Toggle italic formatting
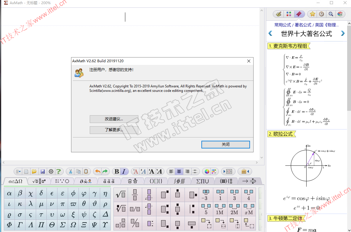This screenshot has height=232, width=351. click(124, 172)
